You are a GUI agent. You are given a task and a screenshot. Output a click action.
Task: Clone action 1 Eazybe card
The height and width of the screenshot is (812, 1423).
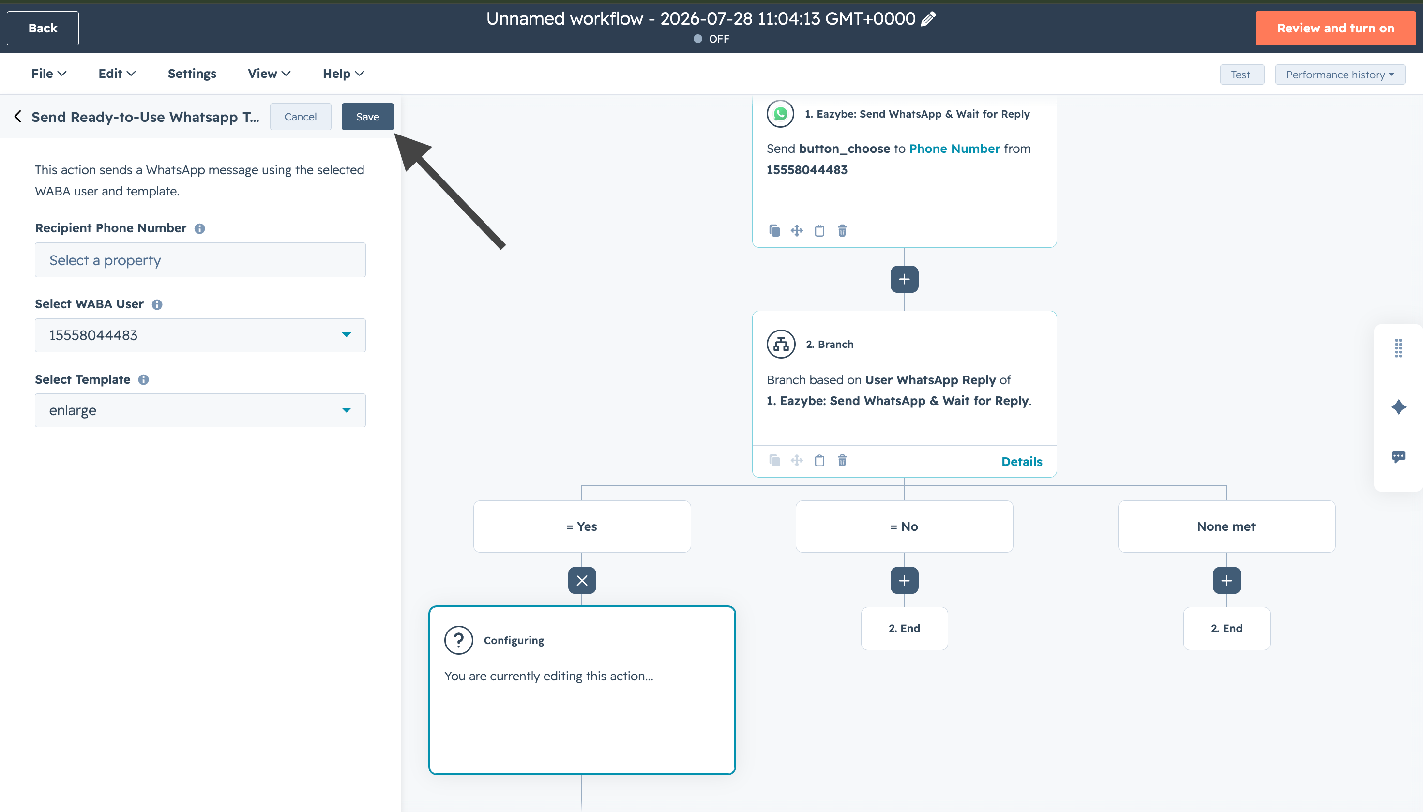[774, 230]
